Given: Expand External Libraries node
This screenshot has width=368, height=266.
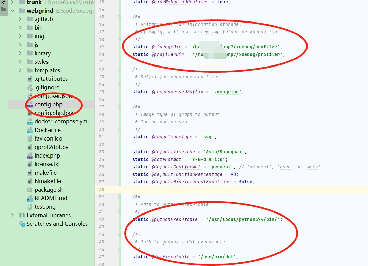Looking at the screenshot, I should [12, 215].
